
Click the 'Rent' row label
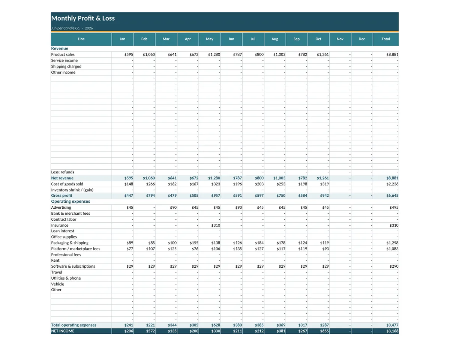[55, 260]
